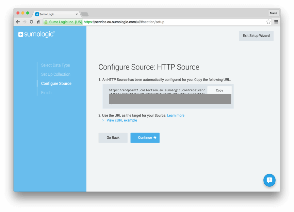
Task: Select the Configure Source step
Action: (x=56, y=83)
